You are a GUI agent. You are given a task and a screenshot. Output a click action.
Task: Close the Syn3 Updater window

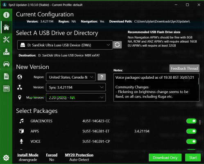199,5
